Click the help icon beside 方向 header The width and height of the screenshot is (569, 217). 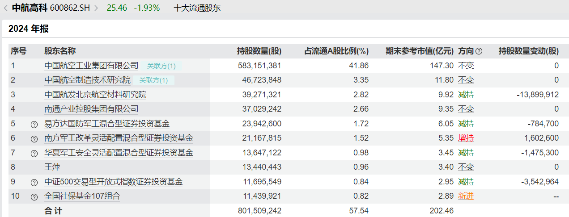coord(479,51)
